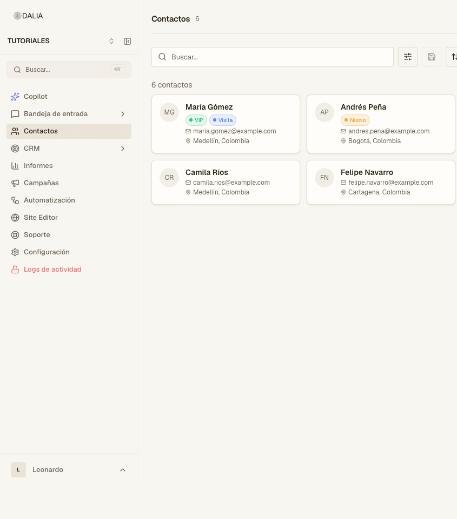
Task: Click the Soporte lifebuoy icon
Action: [15, 235]
